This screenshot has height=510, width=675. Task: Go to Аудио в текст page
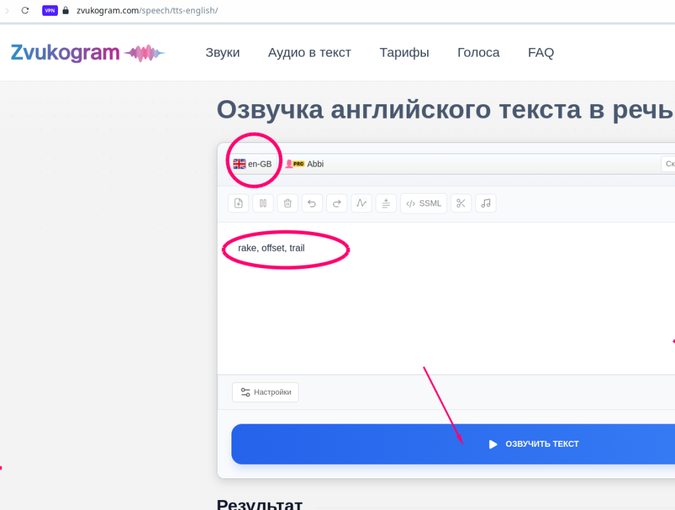pyautogui.click(x=309, y=53)
